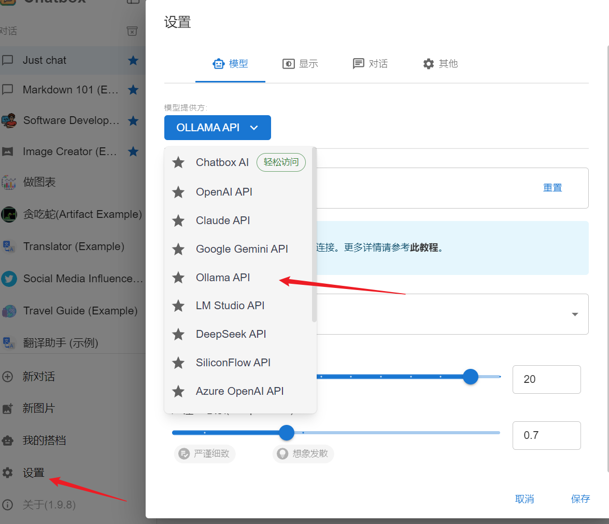The width and height of the screenshot is (609, 524).
Task: Click the star next to Software Developer
Action: coord(133,120)
